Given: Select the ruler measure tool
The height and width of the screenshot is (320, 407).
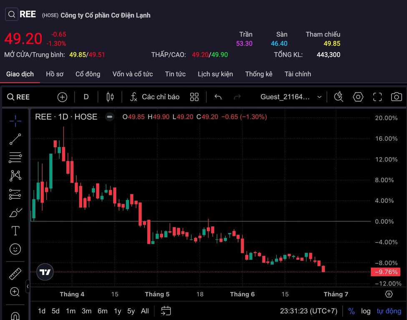Looking at the screenshot, I should [x=15, y=274].
